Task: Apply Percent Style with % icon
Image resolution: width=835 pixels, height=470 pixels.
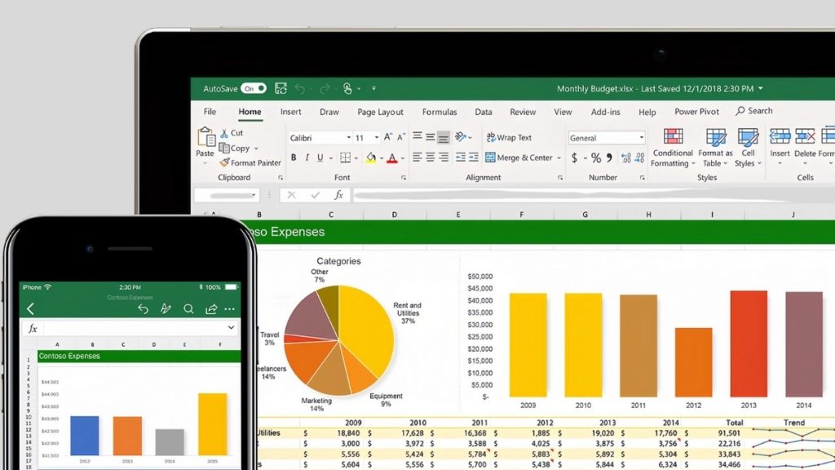Action: 596,157
